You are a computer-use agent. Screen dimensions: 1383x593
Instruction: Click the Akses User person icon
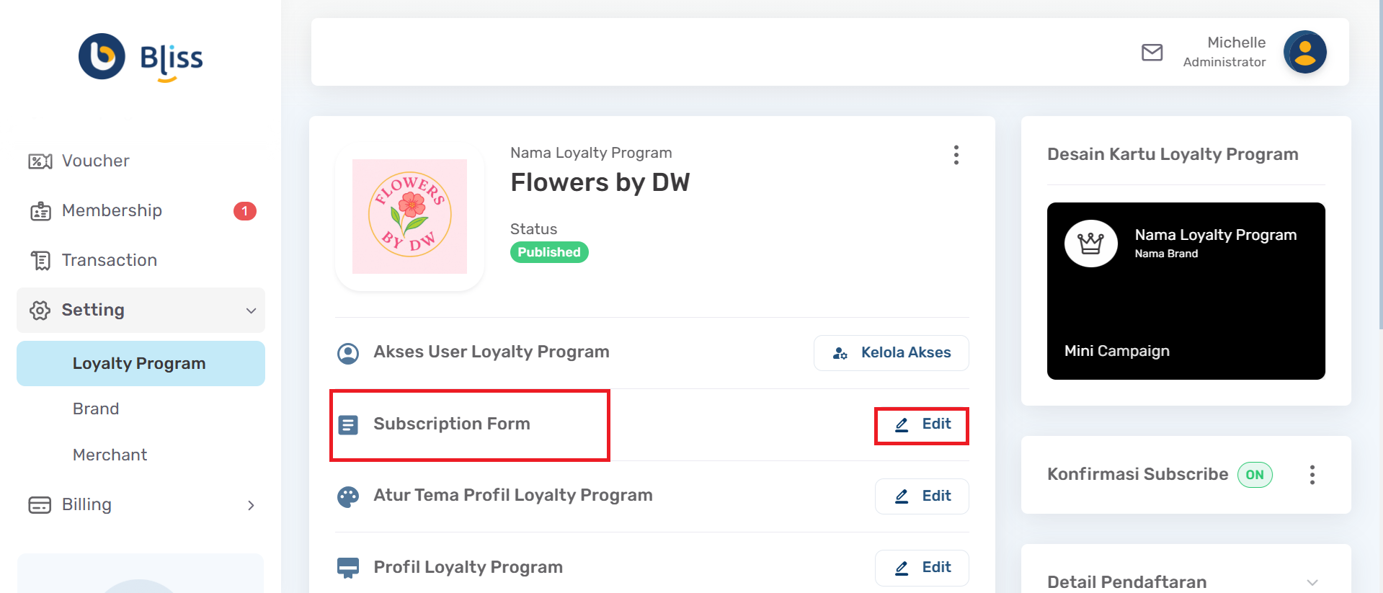(x=348, y=353)
